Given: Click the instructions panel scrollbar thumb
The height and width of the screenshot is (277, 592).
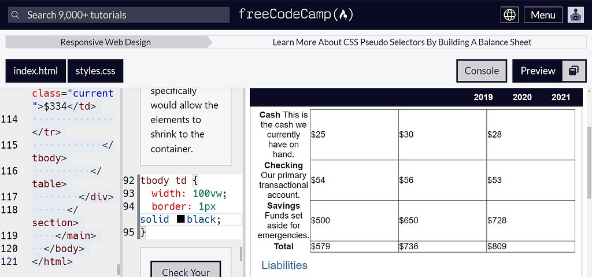Looking at the screenshot, I should point(241,254).
